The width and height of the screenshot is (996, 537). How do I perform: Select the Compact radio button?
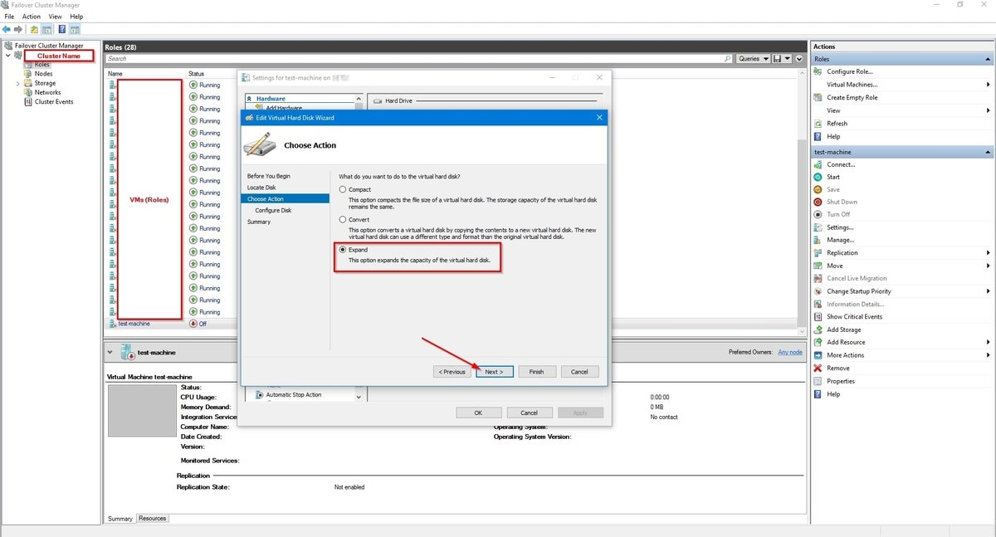point(342,189)
